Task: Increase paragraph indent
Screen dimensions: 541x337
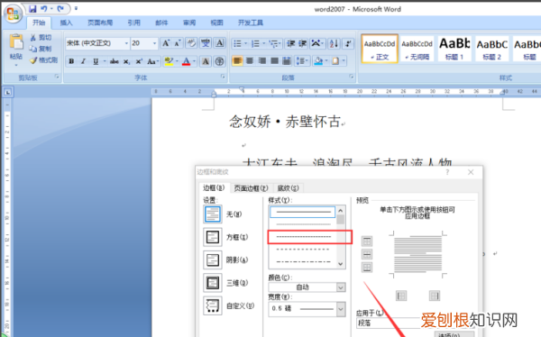Action: (x=303, y=43)
